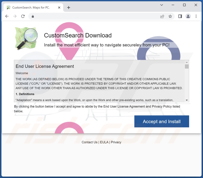This screenshot has height=178, width=203.
Task: Click the padlock site info icon
Action: click(x=33, y=16)
